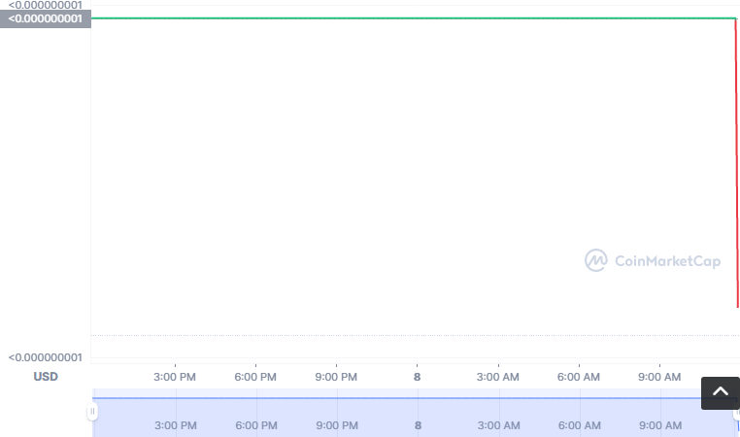
Task: Click the 6:00 PM main axis label
Action: coord(255,376)
